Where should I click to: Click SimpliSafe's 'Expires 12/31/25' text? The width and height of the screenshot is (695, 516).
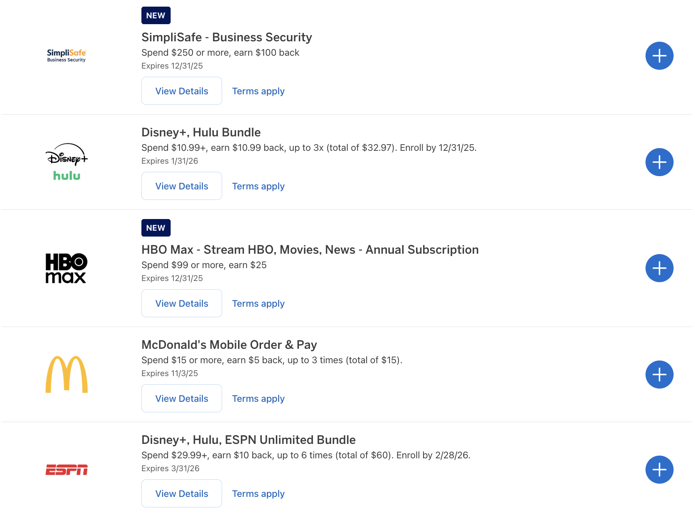(x=172, y=66)
